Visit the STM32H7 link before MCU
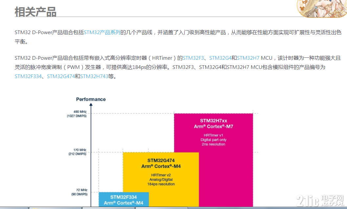 pyautogui.click(x=248, y=58)
